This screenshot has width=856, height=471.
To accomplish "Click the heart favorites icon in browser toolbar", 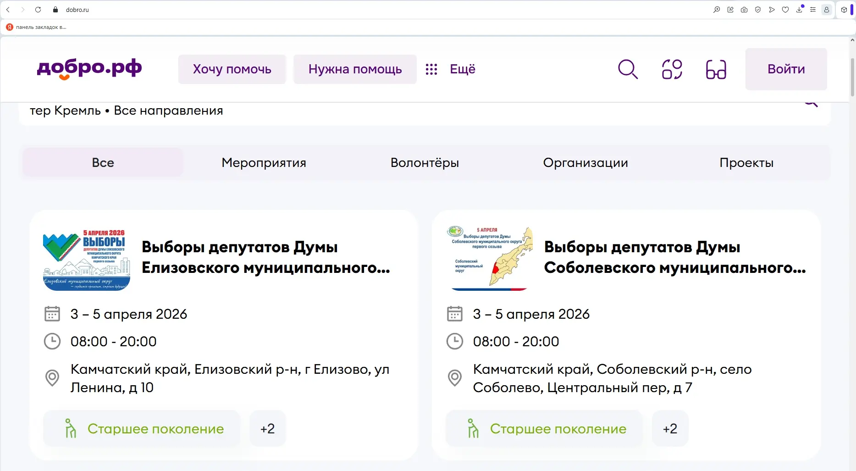I will (x=785, y=10).
